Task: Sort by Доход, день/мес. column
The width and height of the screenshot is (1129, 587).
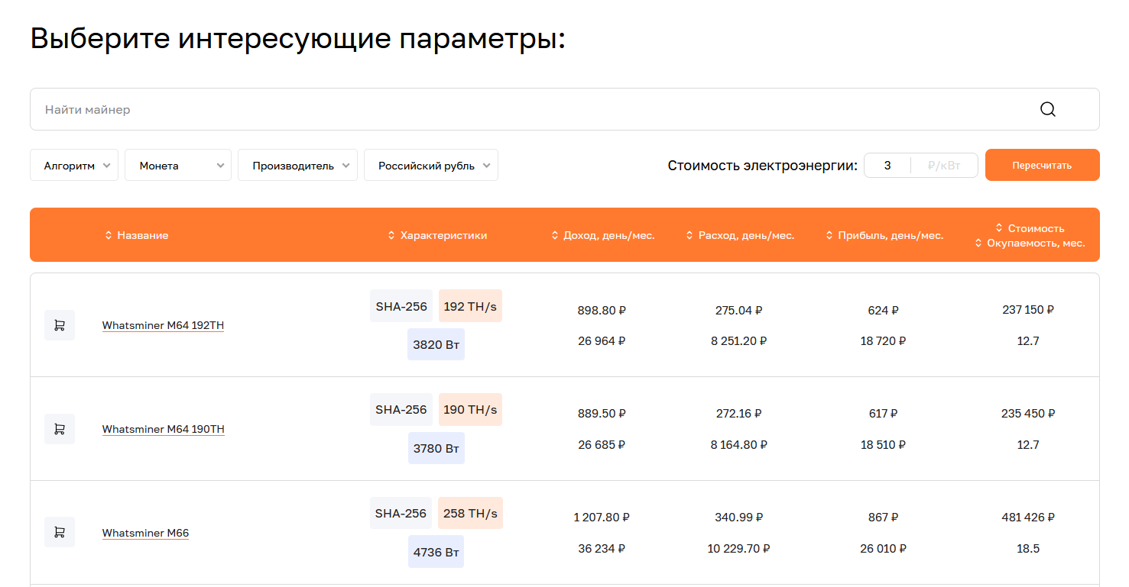Action: [x=602, y=235]
